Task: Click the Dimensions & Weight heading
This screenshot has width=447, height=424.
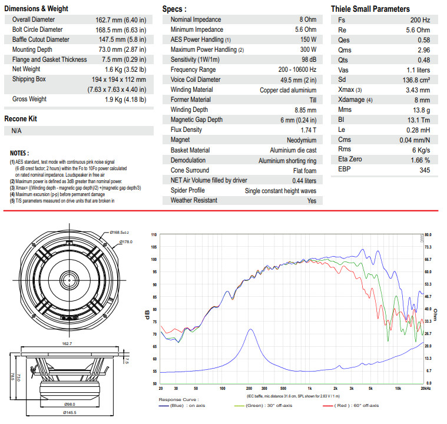Action: pyautogui.click(x=36, y=9)
